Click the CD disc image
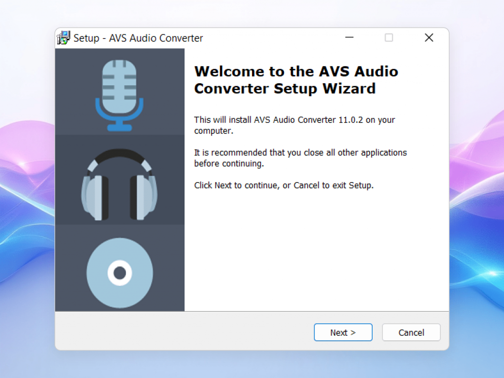The width and height of the screenshot is (504, 378). coord(120,273)
